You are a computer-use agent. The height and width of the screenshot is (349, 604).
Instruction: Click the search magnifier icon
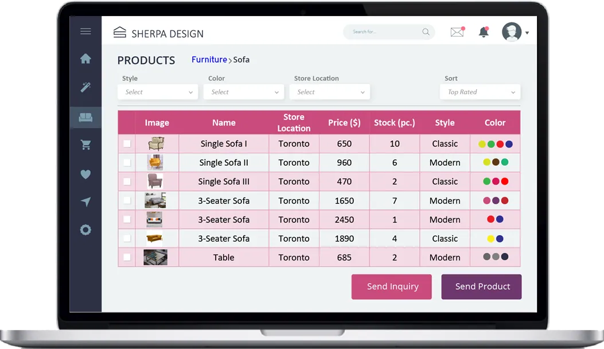click(x=426, y=31)
